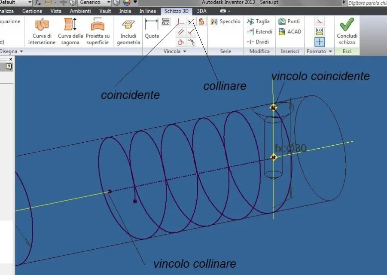The image size is (387, 275).
Task: Open the Gestione ribbon tab
Action: pos(32,11)
